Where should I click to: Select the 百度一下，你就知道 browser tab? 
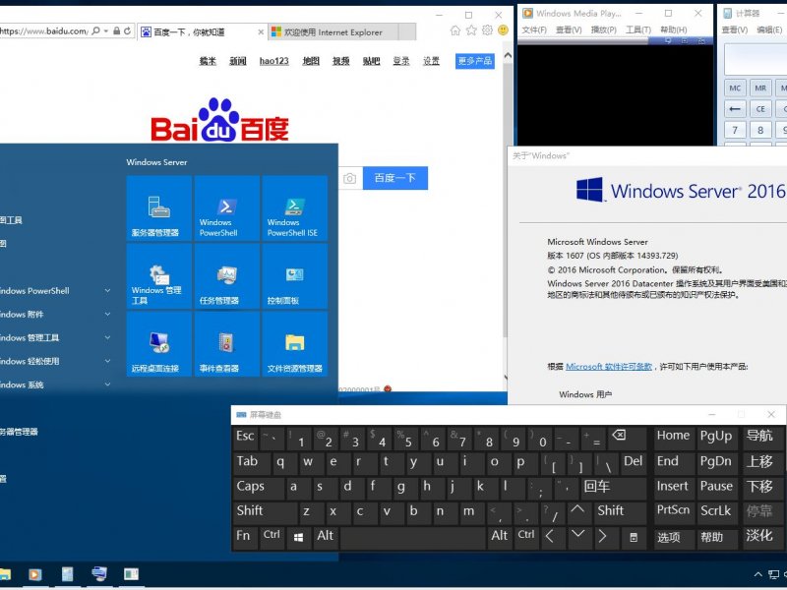[x=203, y=32]
